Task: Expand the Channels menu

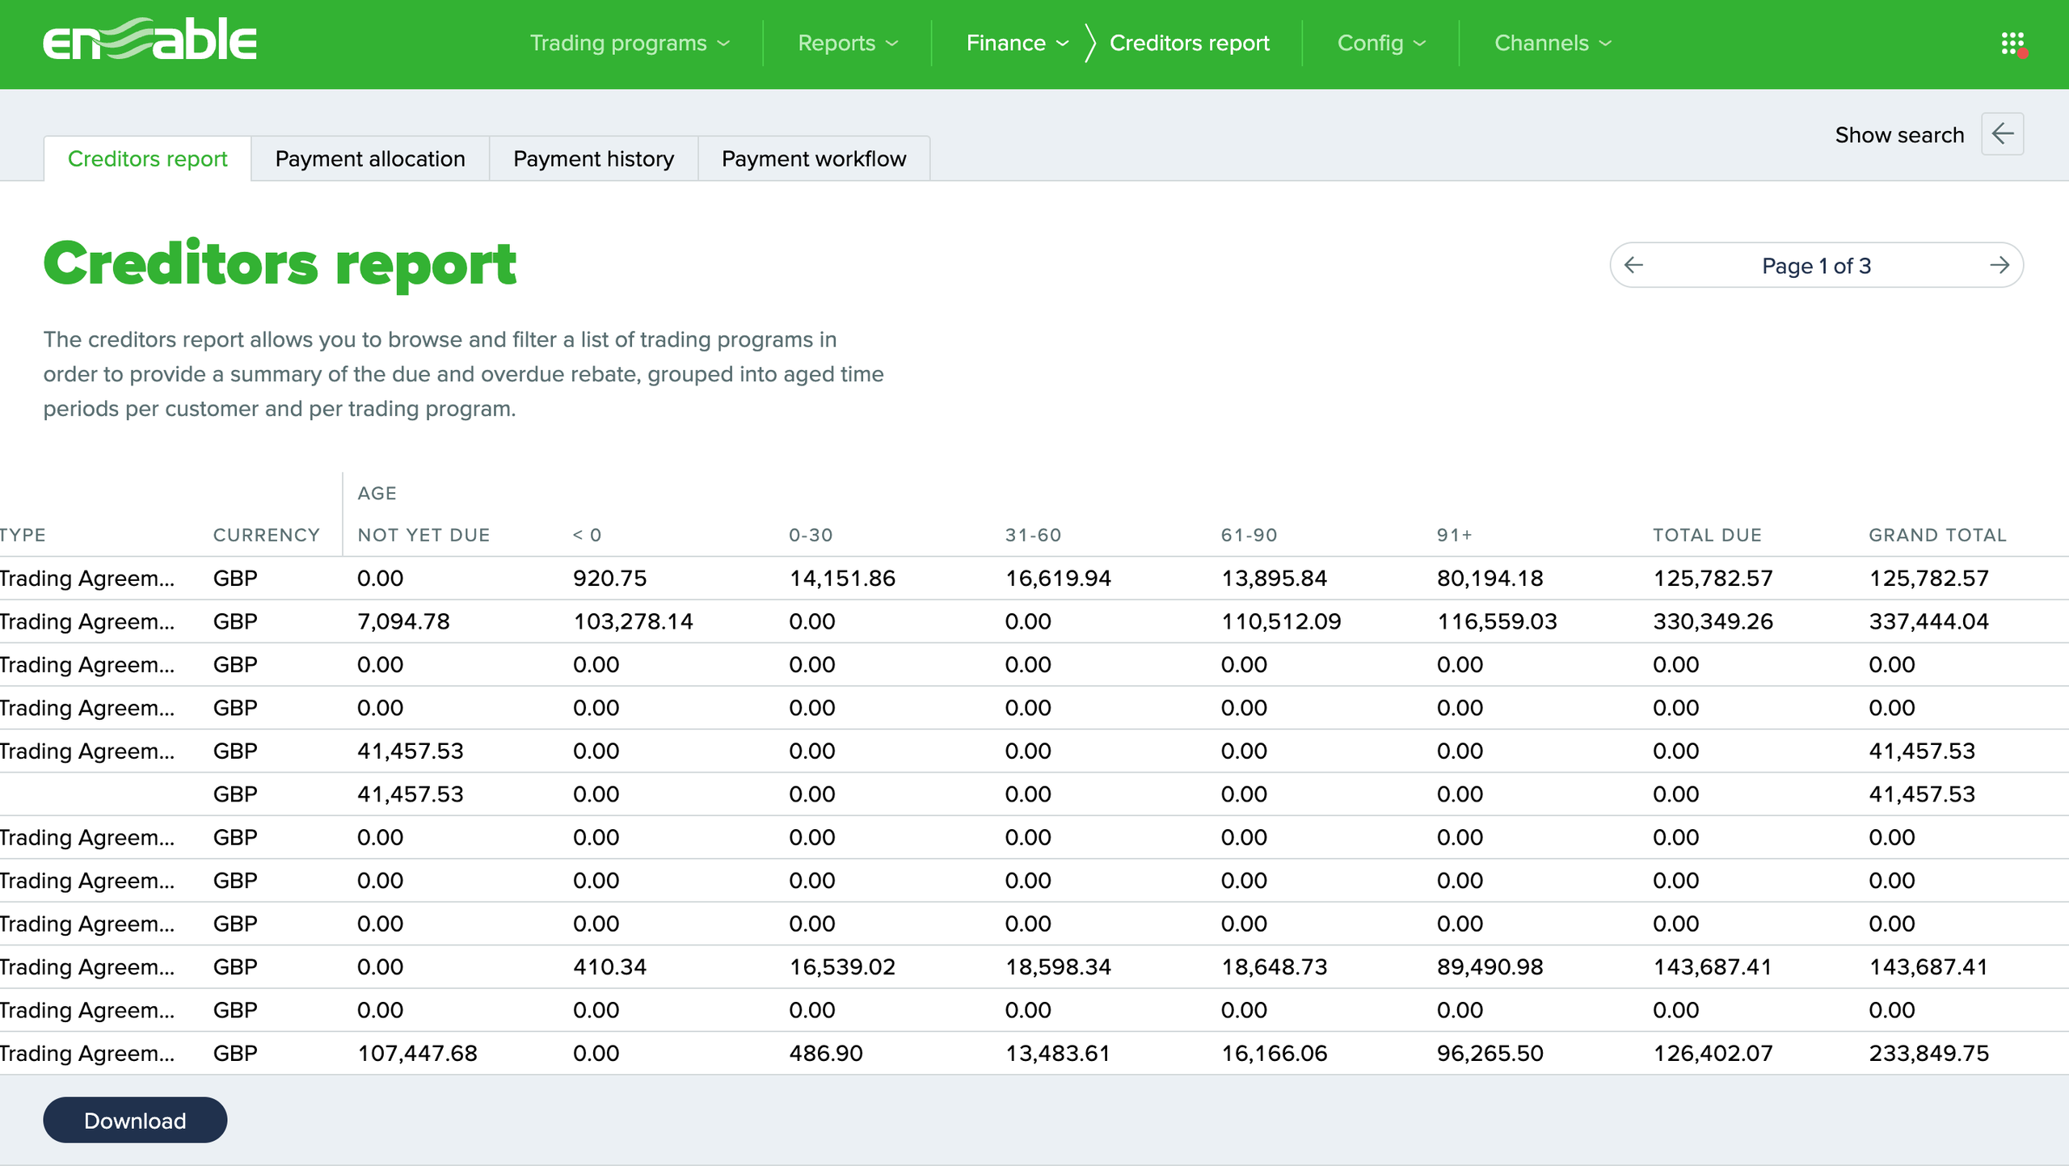Action: tap(1553, 43)
